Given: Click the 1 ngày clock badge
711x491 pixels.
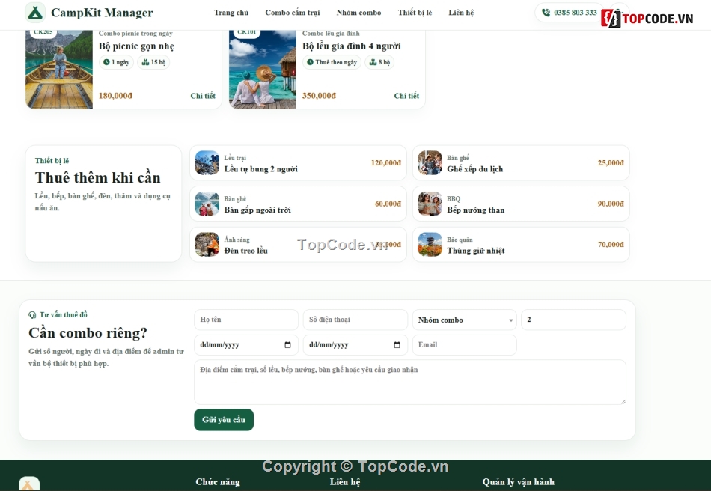Looking at the screenshot, I should [x=117, y=62].
